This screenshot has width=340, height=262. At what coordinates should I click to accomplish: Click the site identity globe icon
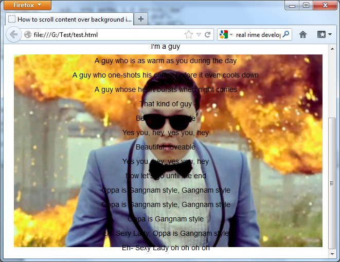click(x=28, y=34)
